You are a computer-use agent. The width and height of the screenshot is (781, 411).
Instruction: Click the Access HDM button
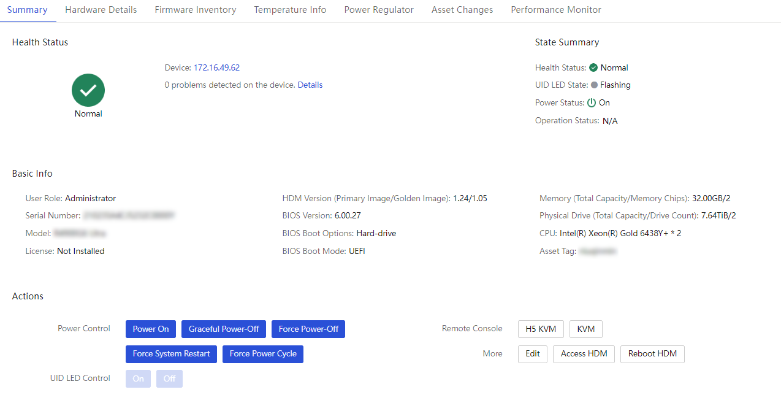584,354
